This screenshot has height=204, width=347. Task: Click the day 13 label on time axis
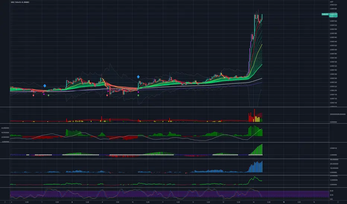[x=223, y=202]
